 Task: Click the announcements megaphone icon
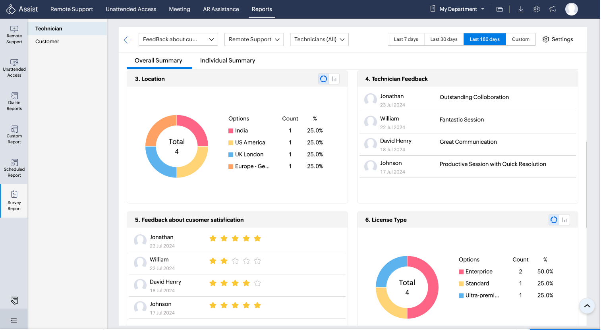click(x=553, y=9)
